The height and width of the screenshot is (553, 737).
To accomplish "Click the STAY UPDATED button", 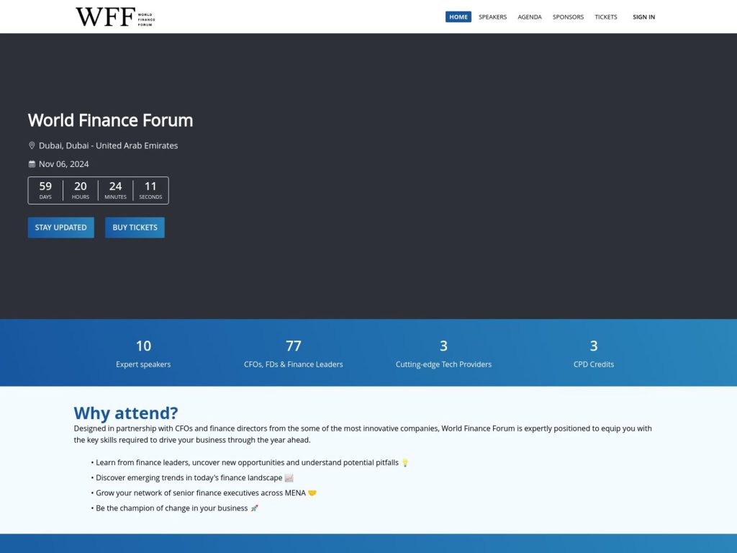I will [x=60, y=227].
